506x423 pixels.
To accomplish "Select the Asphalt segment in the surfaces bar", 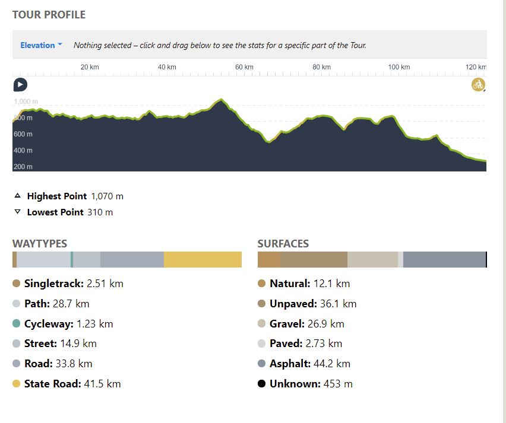I will coord(444,260).
